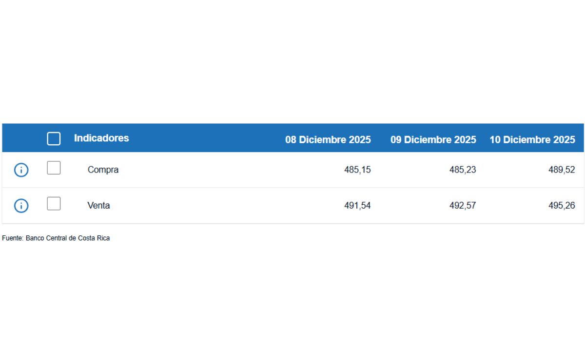Click the word Fuente in the footnote
585x364 pixels.
(x=12, y=238)
